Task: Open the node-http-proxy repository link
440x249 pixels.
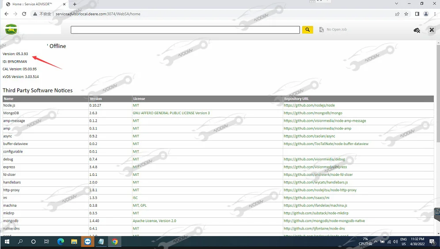Action: tap(320, 190)
